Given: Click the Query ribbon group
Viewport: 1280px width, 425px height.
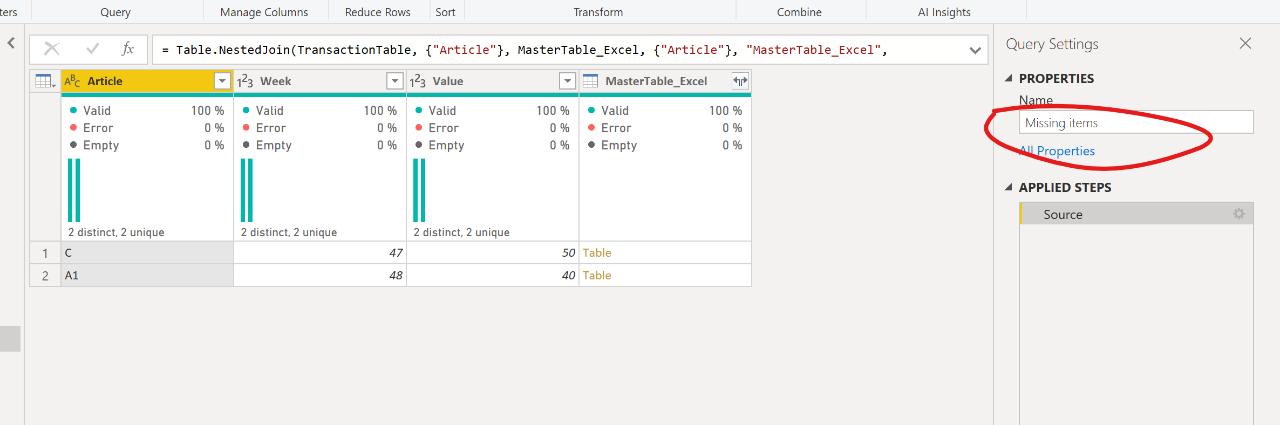Looking at the screenshot, I should pyautogui.click(x=115, y=12).
